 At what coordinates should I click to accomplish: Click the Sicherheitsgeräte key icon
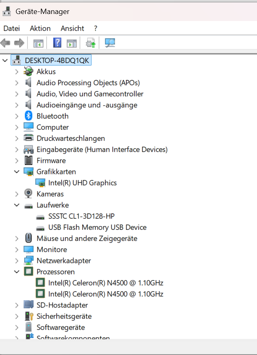[29, 316]
